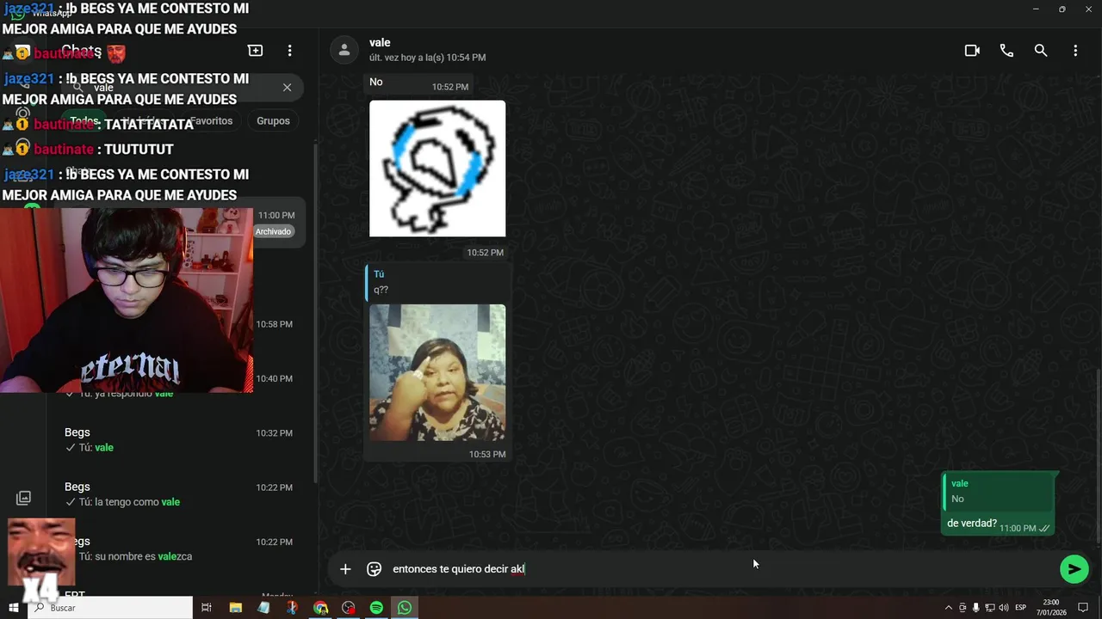Open Task View on the taskbar
This screenshot has width=1102, height=619.
207,608
